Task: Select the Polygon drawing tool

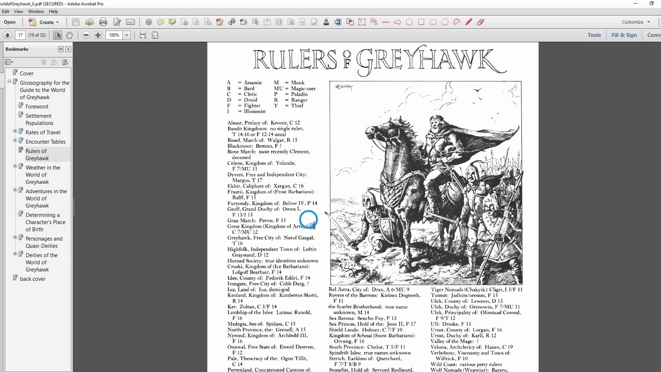Action: coord(445,22)
